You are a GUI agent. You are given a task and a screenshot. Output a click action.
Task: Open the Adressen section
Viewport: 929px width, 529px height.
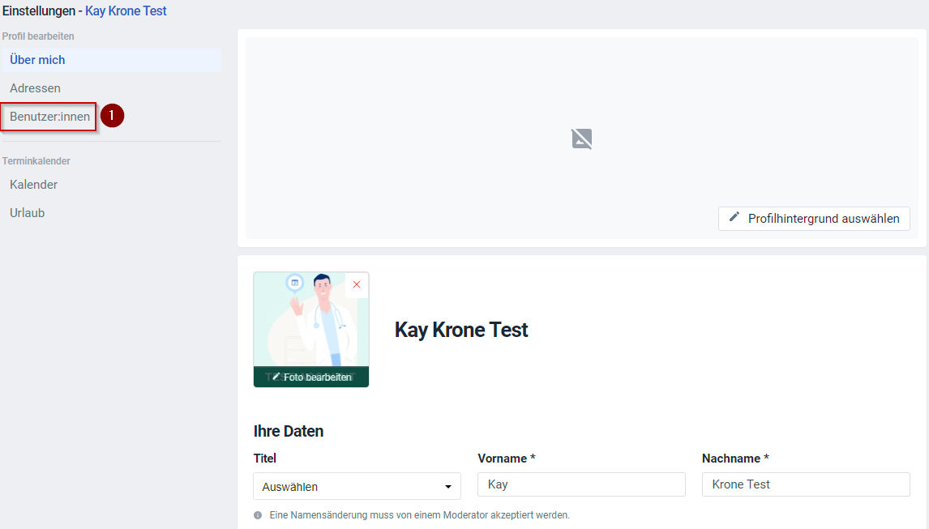35,87
